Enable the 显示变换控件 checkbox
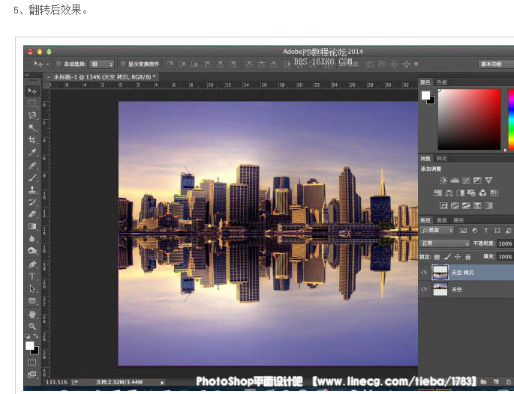 (x=124, y=64)
